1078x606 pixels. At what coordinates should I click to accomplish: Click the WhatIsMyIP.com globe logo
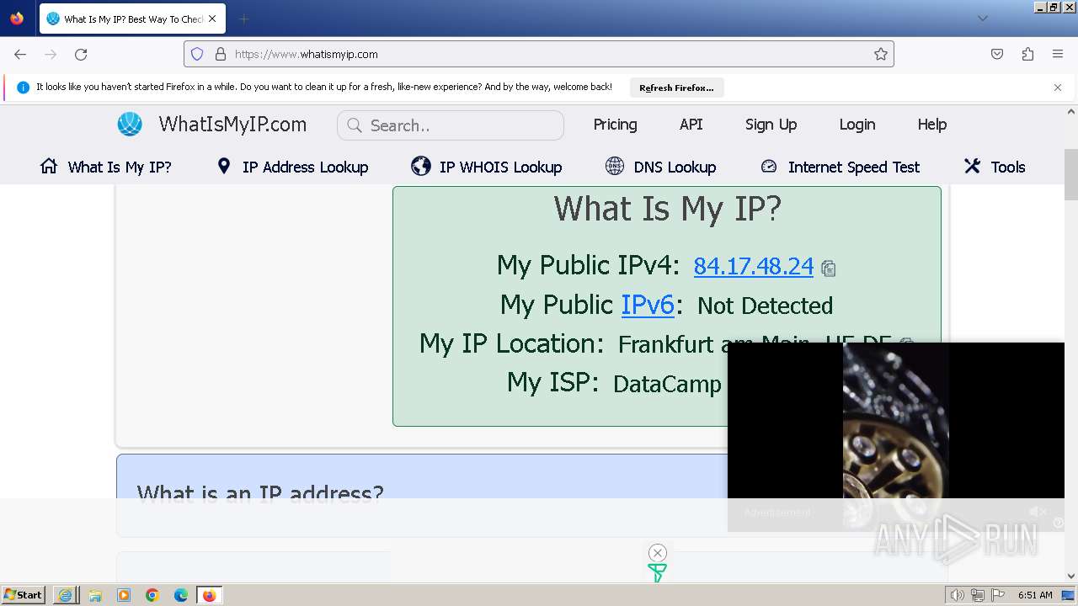(130, 124)
